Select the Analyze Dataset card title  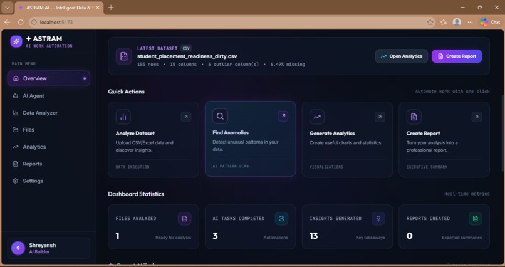click(x=135, y=133)
